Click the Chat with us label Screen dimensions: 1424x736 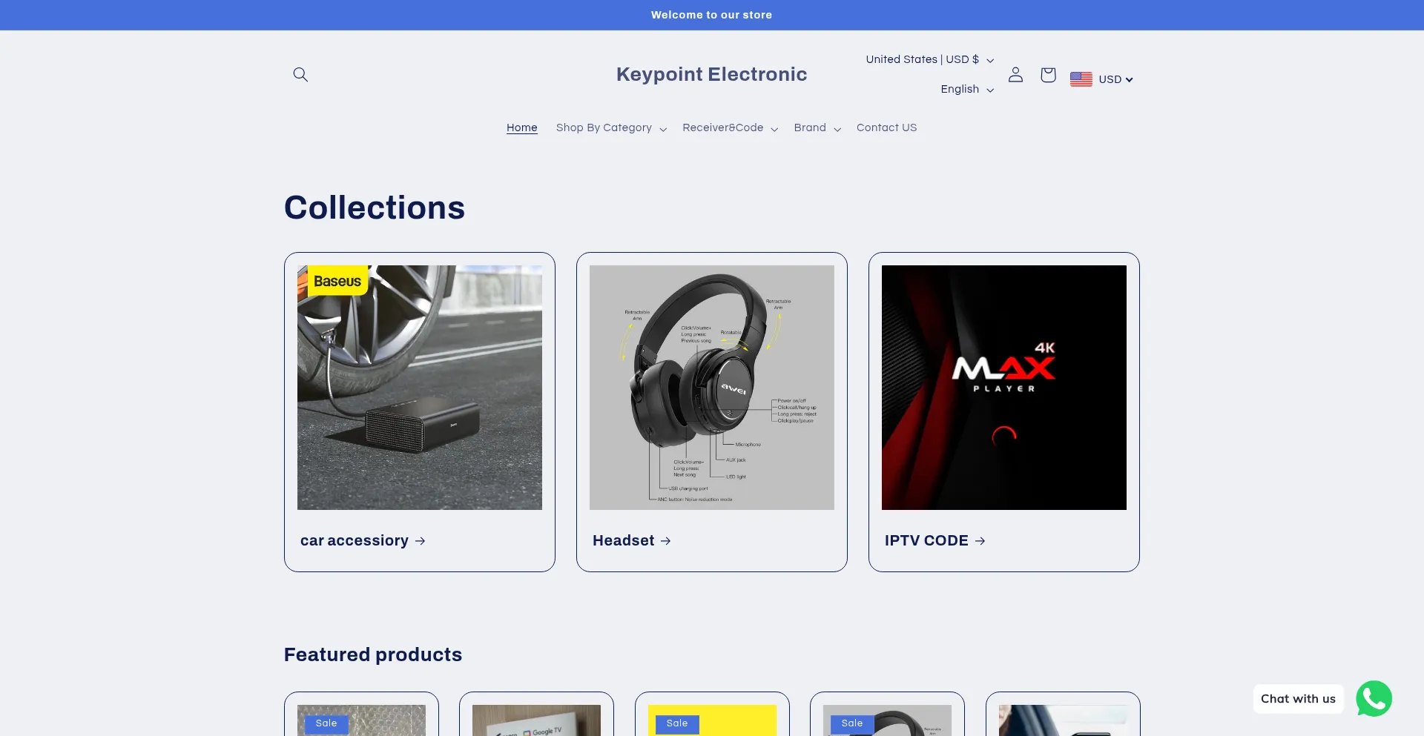[x=1298, y=699]
